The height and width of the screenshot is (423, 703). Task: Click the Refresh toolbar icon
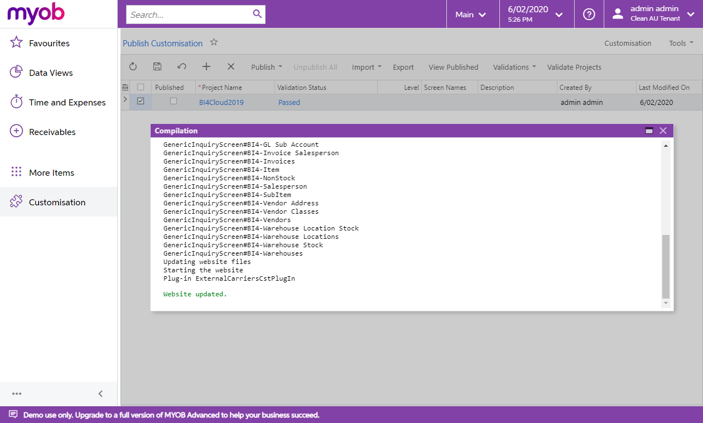click(x=133, y=67)
